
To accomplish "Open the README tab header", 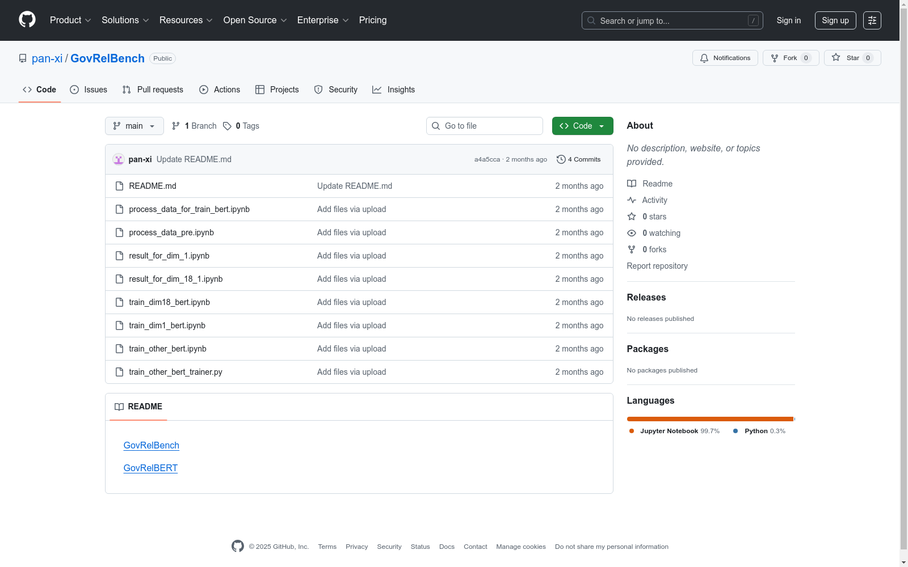I will (x=138, y=407).
